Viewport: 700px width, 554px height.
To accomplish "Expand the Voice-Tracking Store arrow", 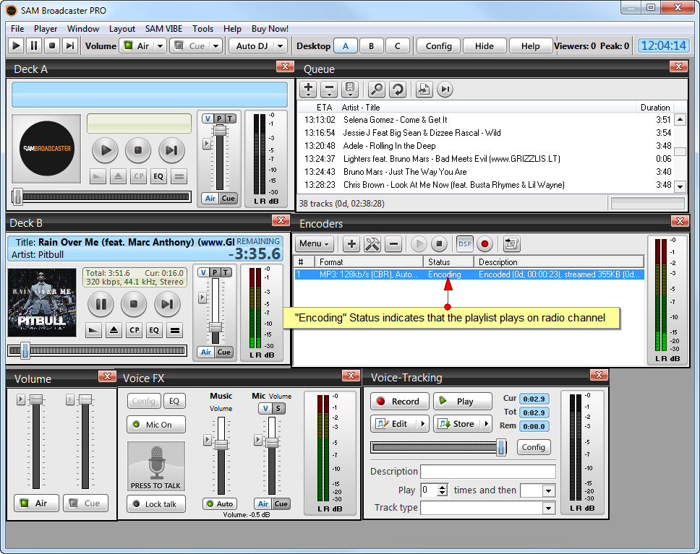I will click(486, 424).
